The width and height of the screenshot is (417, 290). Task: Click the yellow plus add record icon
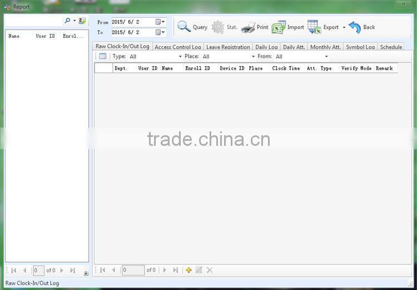click(188, 270)
